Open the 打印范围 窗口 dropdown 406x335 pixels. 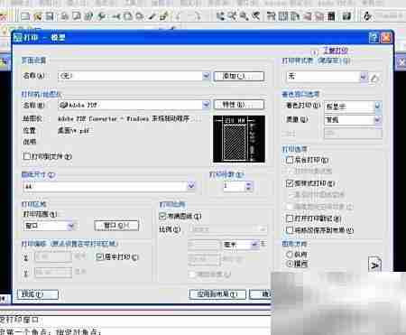coord(71,226)
